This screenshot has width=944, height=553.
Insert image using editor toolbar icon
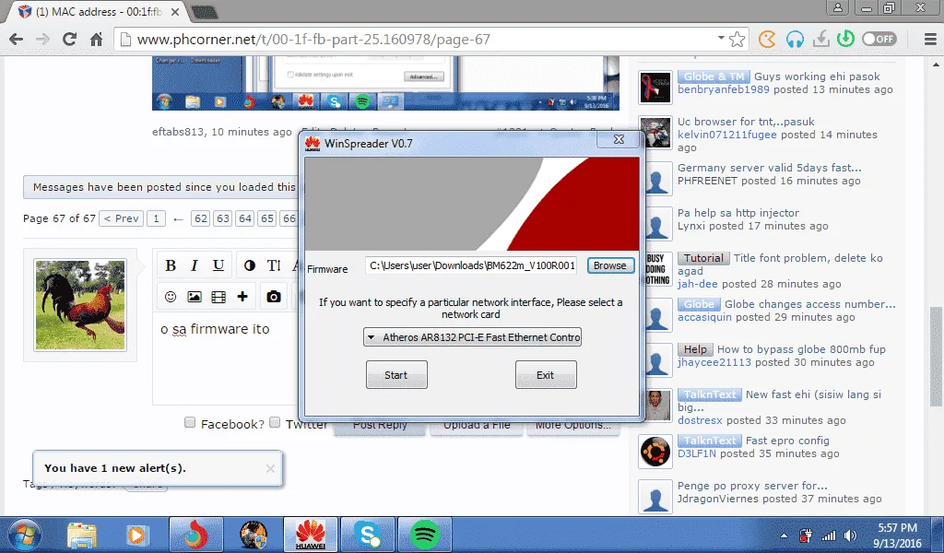coord(194,297)
